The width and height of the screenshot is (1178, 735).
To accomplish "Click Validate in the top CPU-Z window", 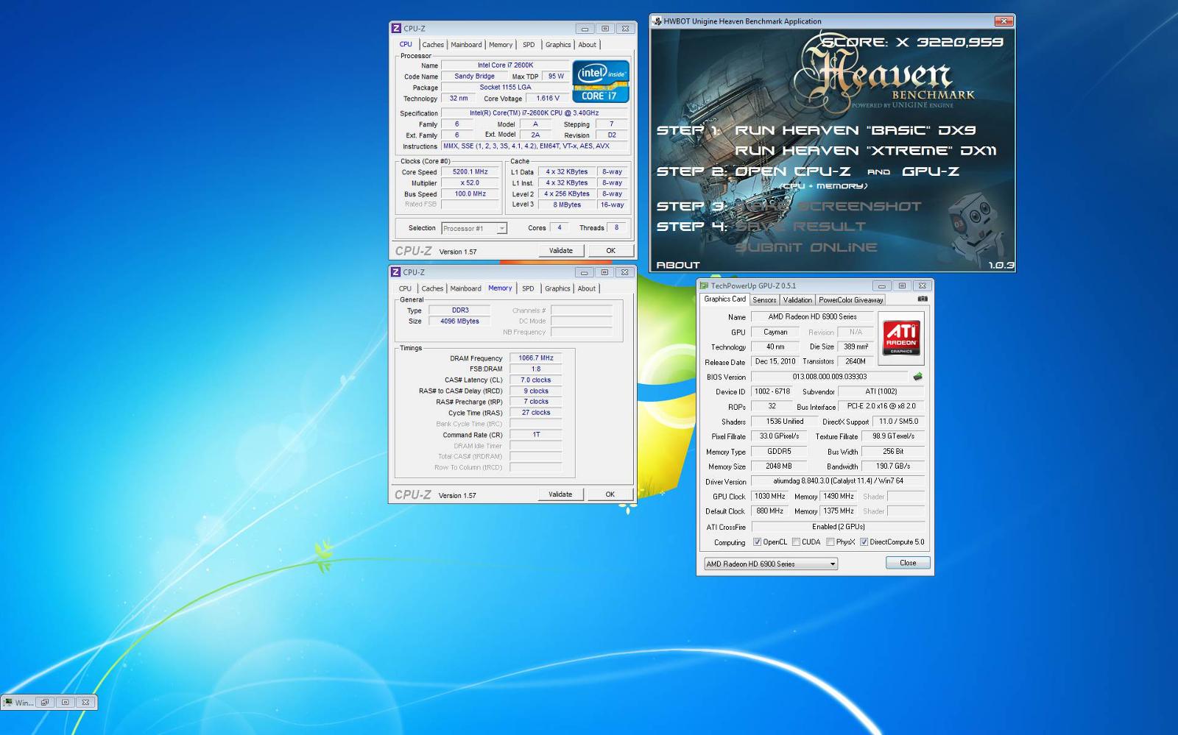I will click(x=561, y=251).
